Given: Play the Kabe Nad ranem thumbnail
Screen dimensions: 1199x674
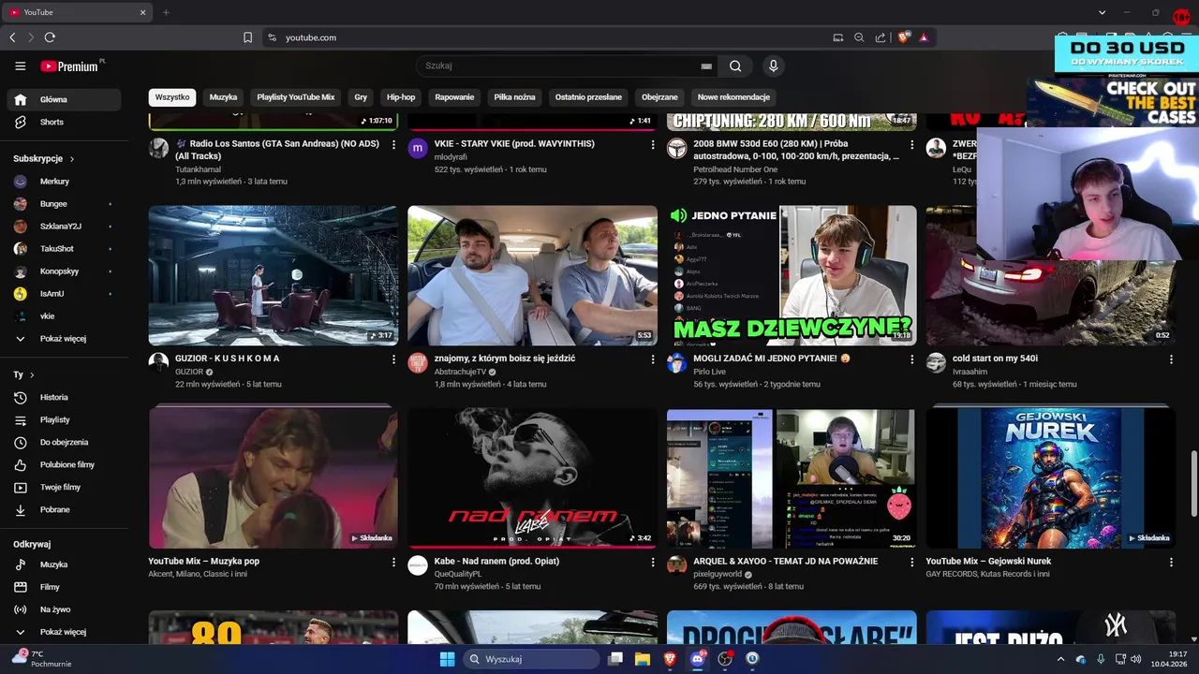Looking at the screenshot, I should [532, 478].
